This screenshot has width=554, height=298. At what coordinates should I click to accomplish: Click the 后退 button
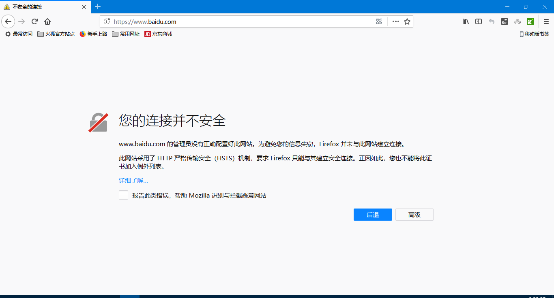coord(373,215)
